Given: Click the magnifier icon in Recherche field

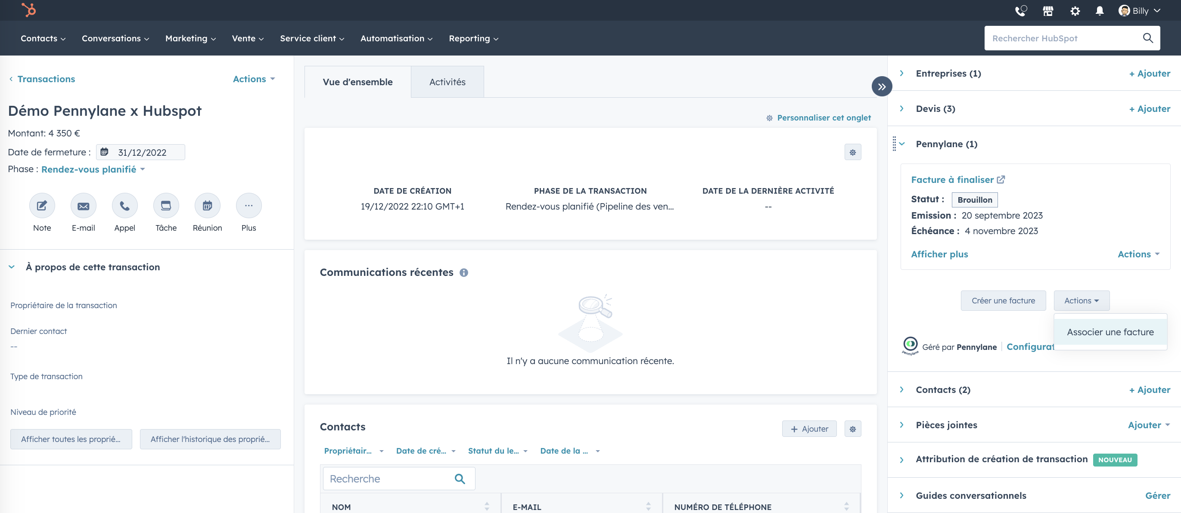Looking at the screenshot, I should pyautogui.click(x=460, y=479).
